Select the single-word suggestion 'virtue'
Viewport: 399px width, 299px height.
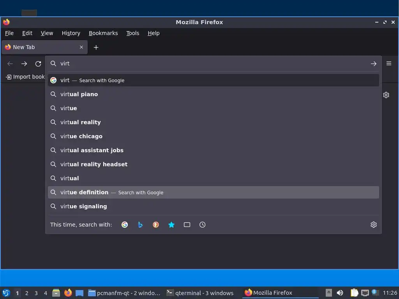click(213, 108)
